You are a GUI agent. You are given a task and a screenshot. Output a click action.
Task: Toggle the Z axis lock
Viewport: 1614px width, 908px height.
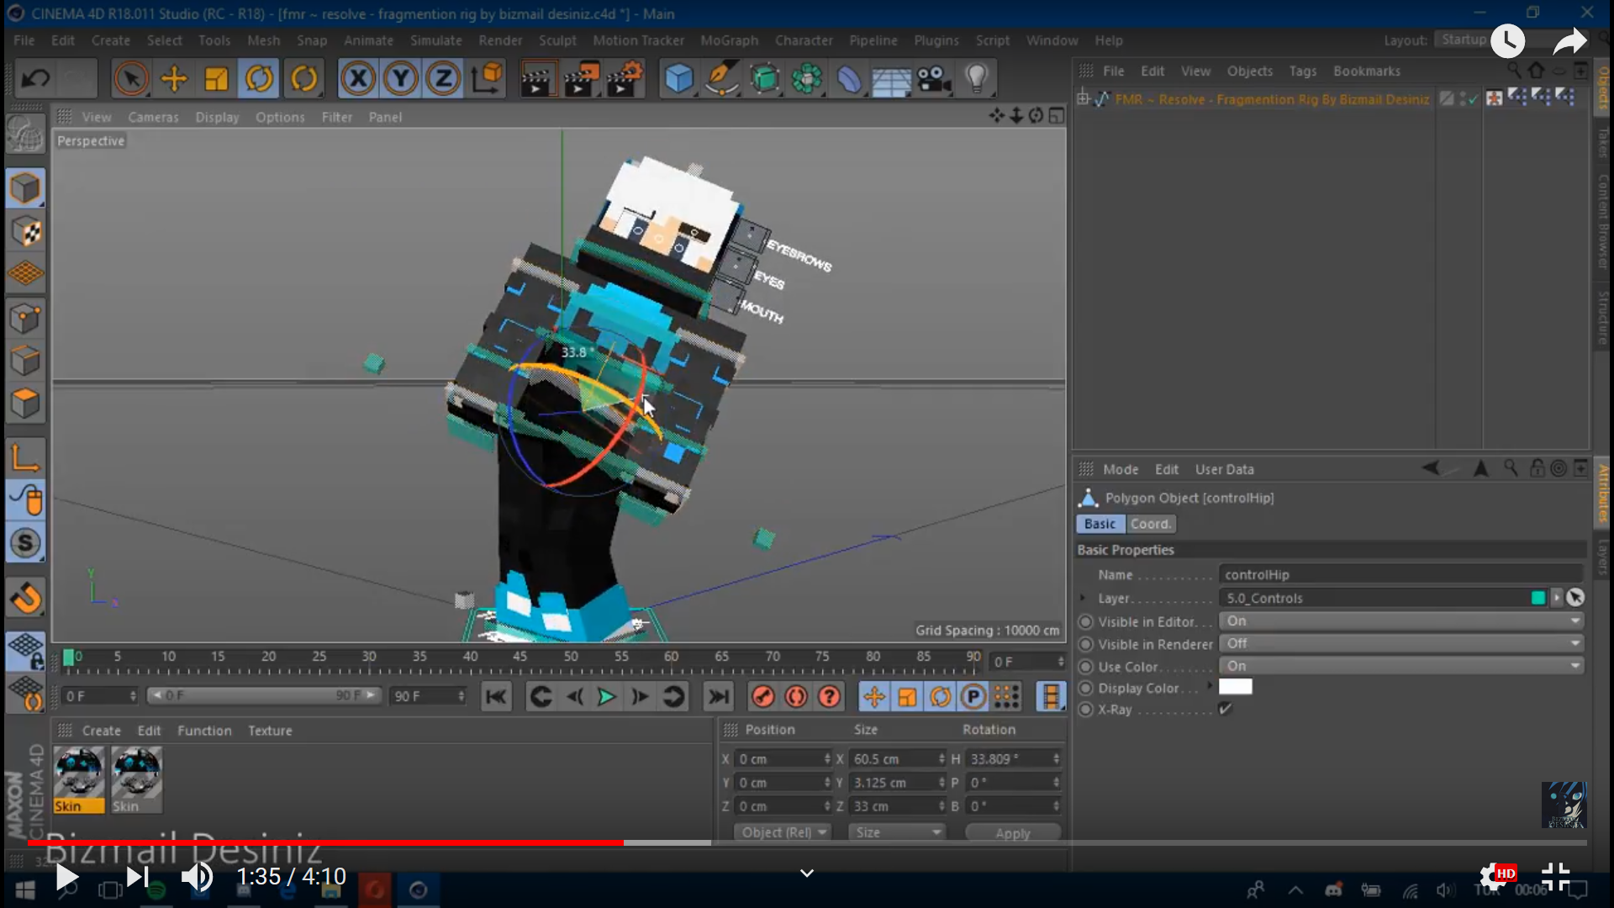pyautogui.click(x=442, y=79)
